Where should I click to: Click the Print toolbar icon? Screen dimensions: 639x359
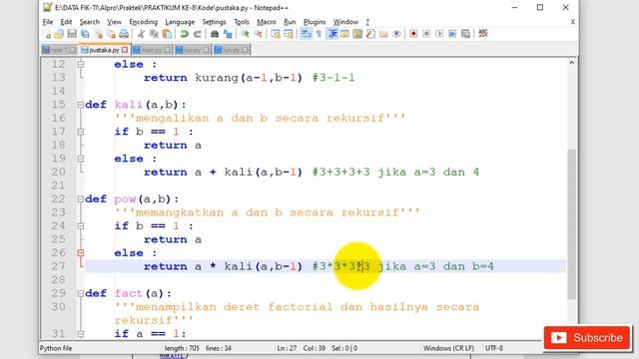pyautogui.click(x=124, y=34)
